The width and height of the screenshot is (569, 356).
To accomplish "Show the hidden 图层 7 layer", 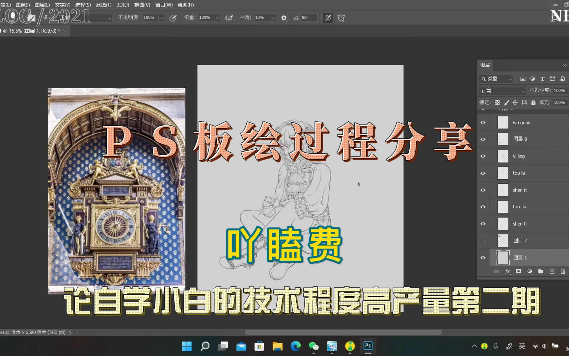I will pyautogui.click(x=483, y=241).
